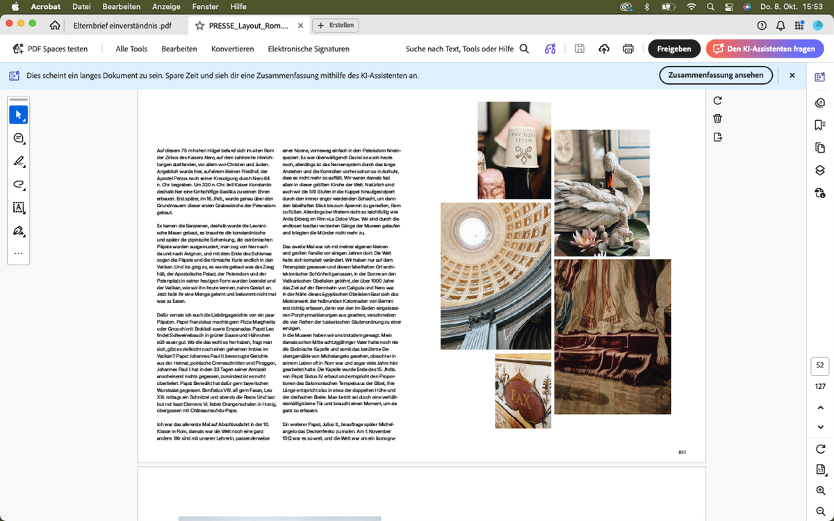Click the Freigeben button
Image resolution: width=834 pixels, height=521 pixels.
coord(674,49)
